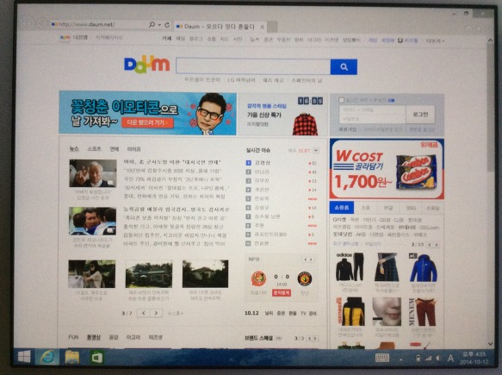
Task: Click the Daum logo
Action: click(147, 65)
